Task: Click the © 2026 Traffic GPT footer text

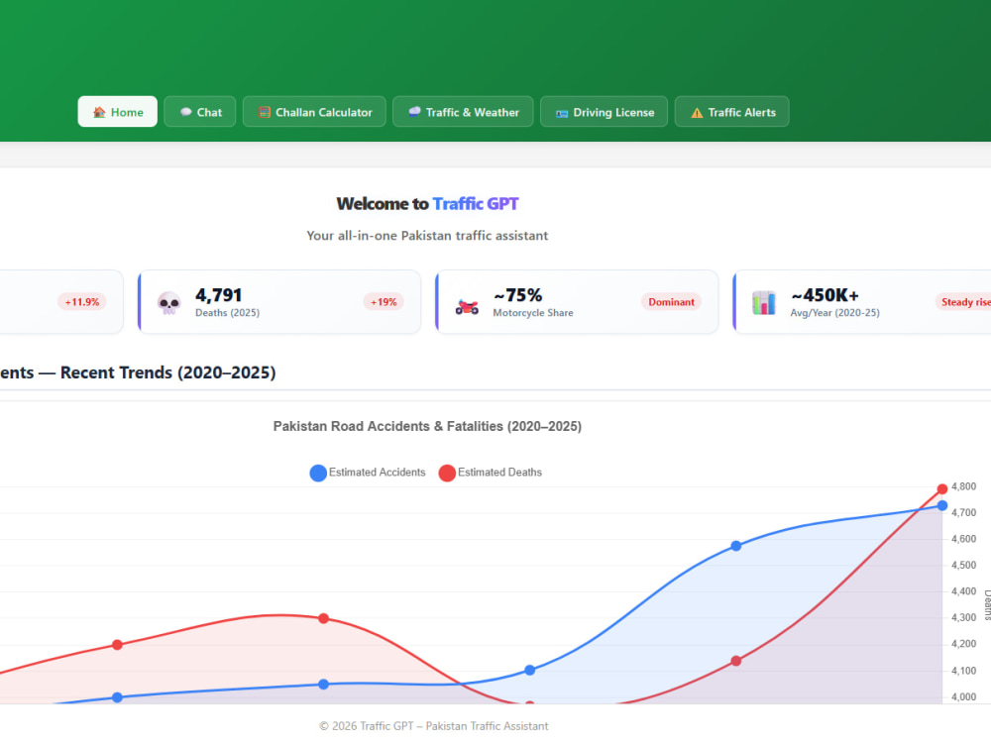Action: click(x=434, y=726)
